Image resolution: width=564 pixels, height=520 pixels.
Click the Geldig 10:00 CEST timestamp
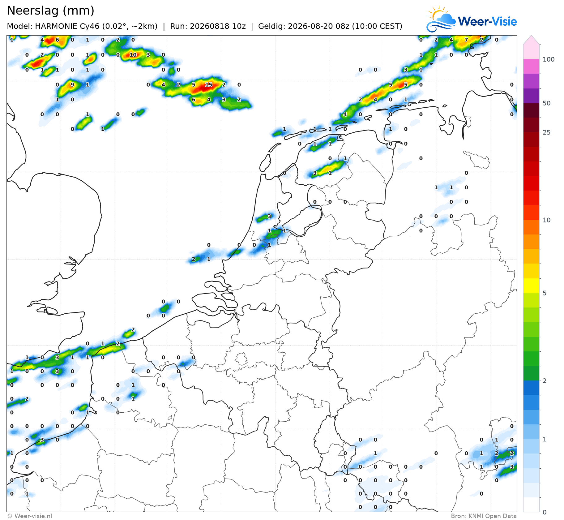point(330,26)
